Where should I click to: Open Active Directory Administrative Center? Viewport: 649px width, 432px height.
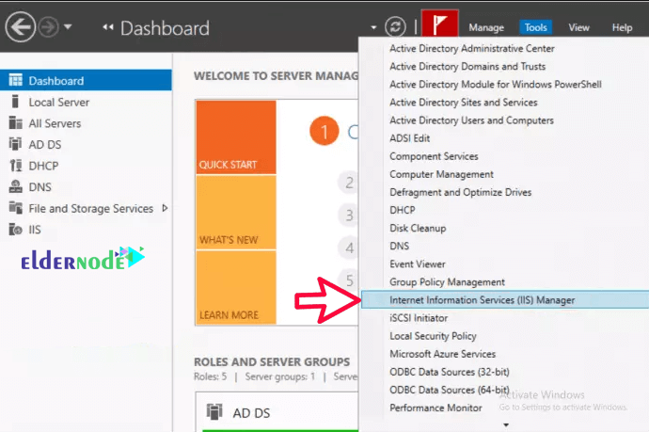pos(472,48)
